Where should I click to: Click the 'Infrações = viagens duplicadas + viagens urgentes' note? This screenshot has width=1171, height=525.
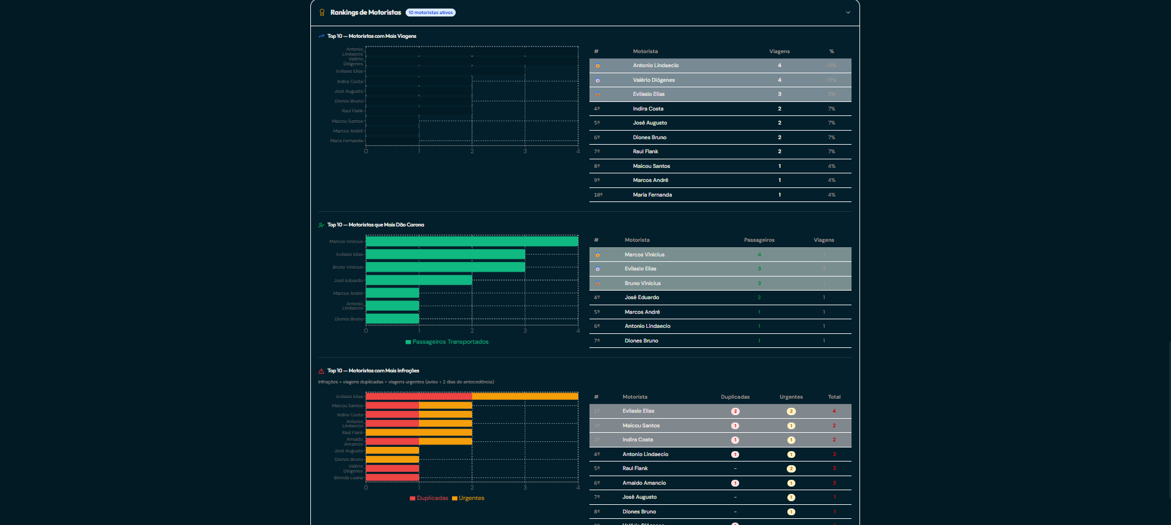click(406, 382)
